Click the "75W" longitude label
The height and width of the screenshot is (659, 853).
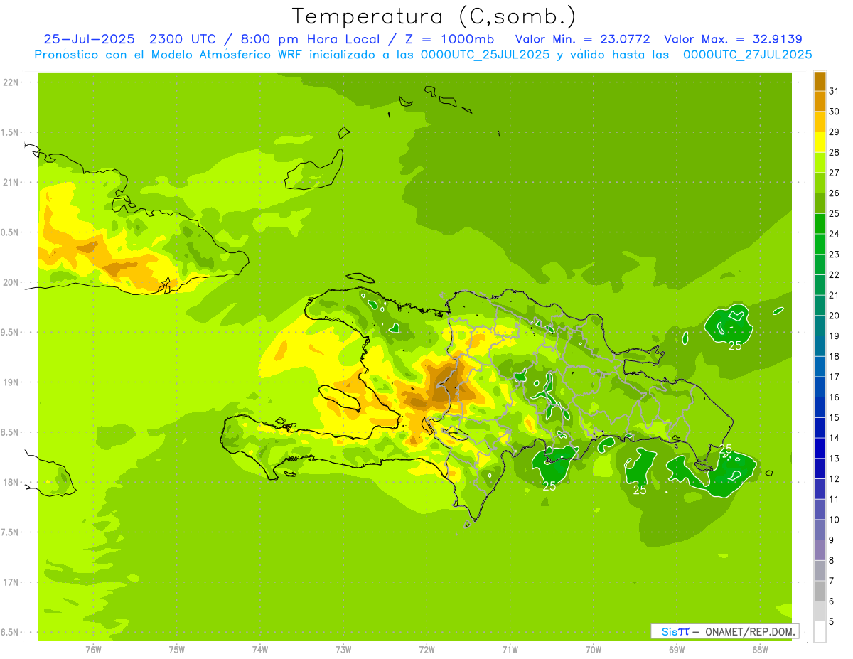click(x=177, y=650)
